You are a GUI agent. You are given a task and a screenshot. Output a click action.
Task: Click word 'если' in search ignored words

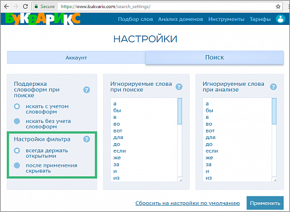[119, 151]
